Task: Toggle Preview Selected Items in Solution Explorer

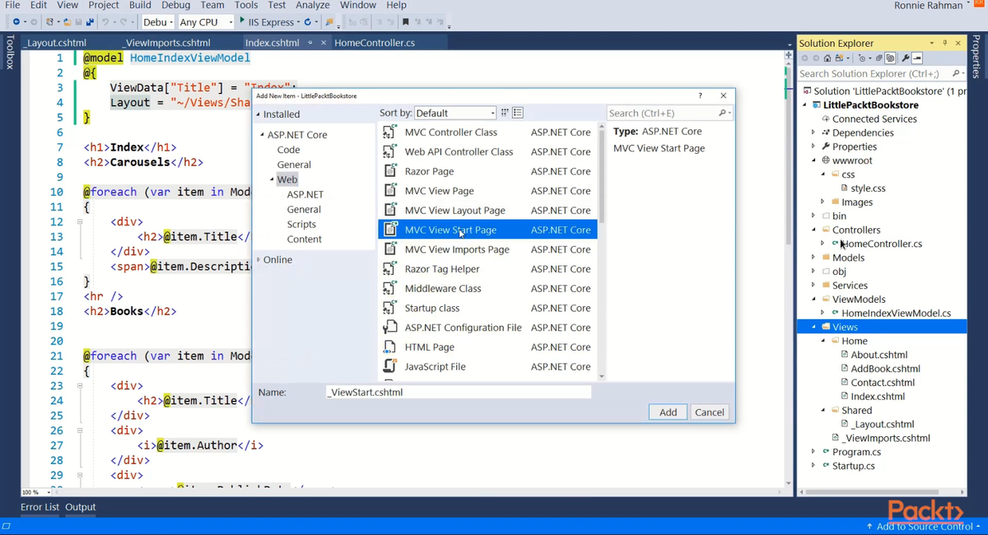Action: click(x=917, y=58)
